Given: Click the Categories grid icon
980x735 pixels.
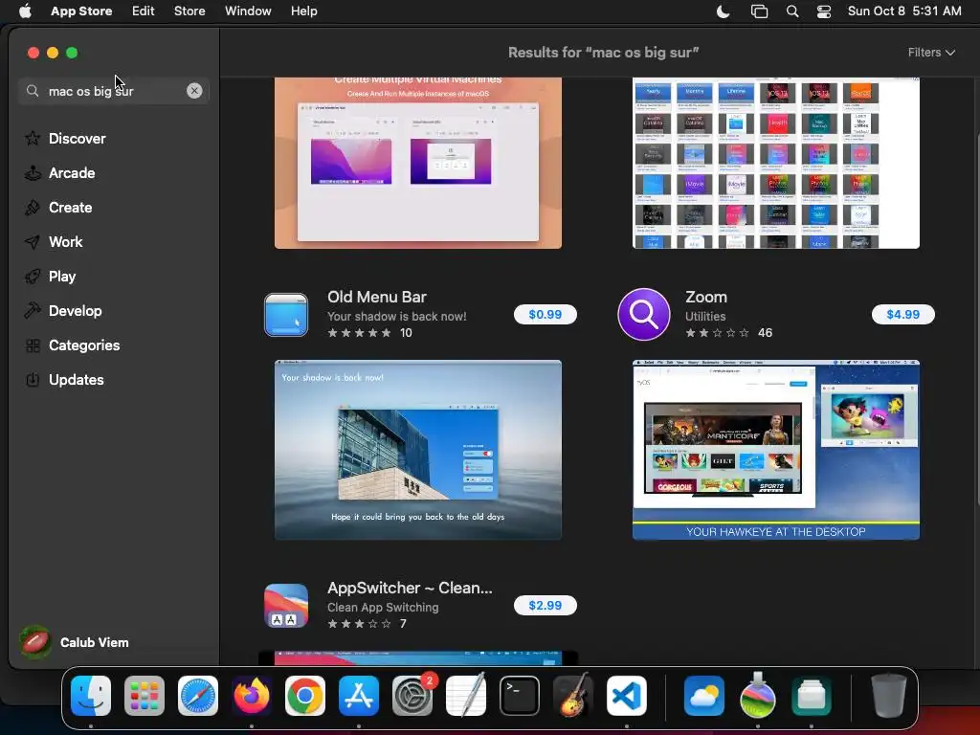Looking at the screenshot, I should 33,345.
